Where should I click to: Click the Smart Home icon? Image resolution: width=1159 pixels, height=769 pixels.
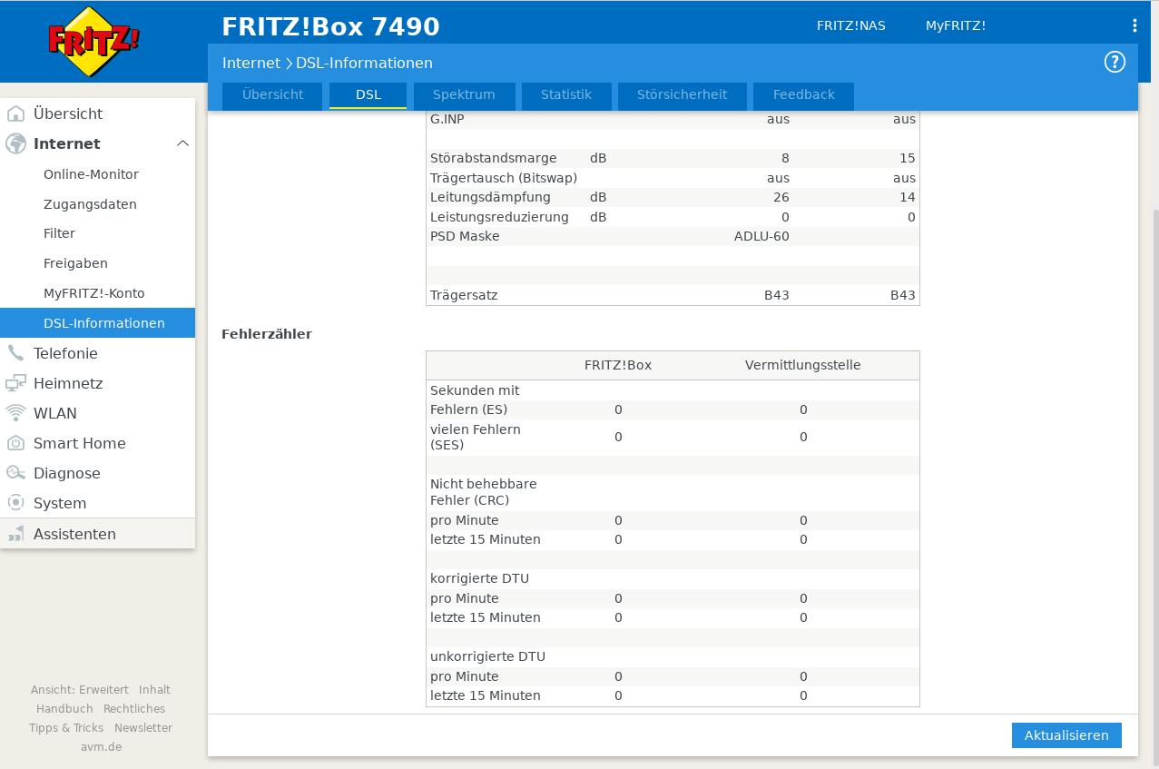click(x=15, y=443)
